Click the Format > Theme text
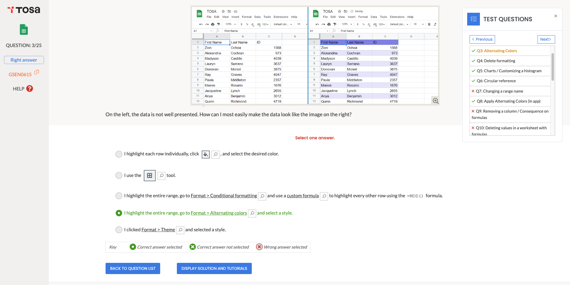 (x=158, y=230)
